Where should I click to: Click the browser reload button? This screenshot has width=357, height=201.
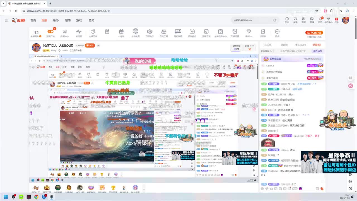click(16, 11)
